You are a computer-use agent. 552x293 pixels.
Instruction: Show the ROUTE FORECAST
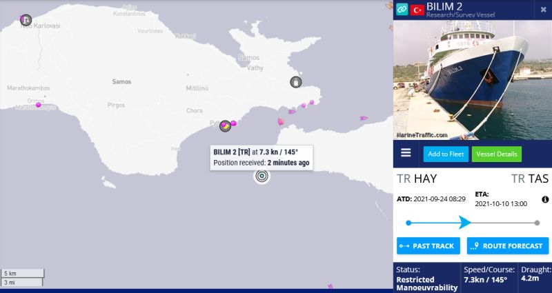pyautogui.click(x=508, y=246)
